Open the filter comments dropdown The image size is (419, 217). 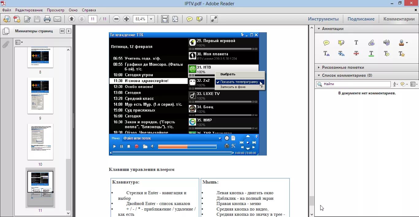[404, 84]
